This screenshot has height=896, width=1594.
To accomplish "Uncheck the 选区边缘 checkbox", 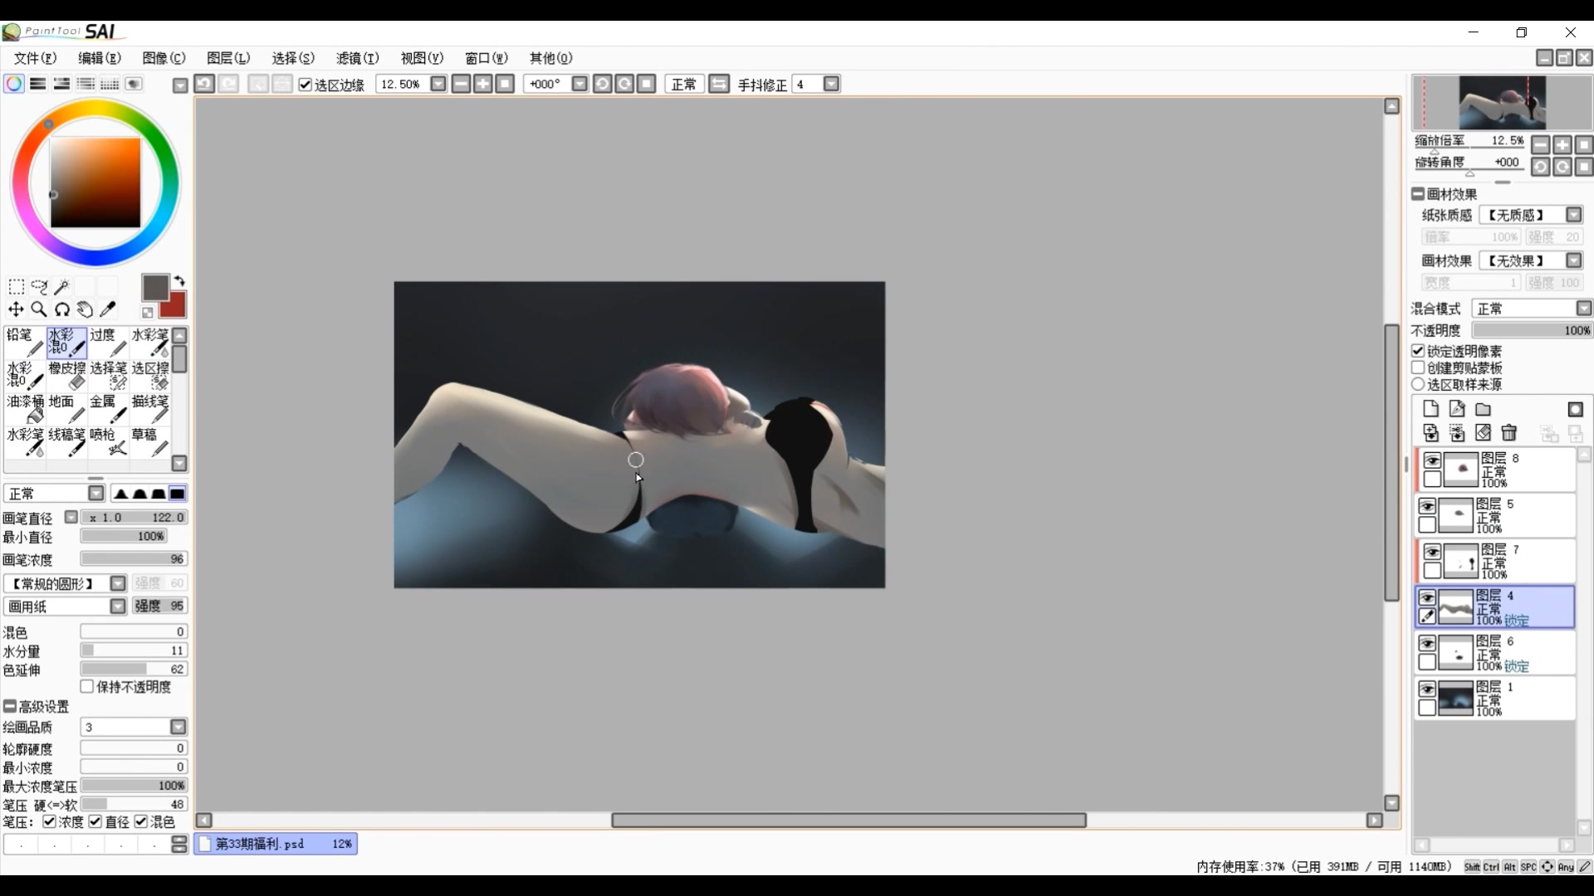I will point(306,85).
